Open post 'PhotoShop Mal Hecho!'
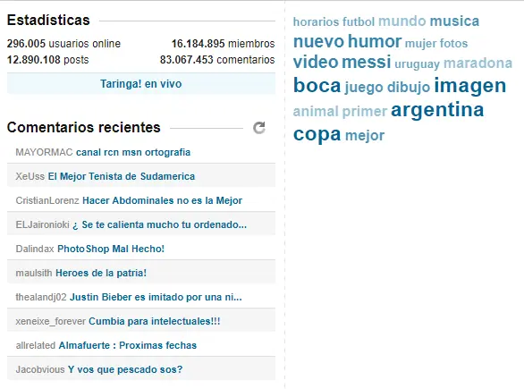Screen dimensions: 524x389 pyautogui.click(x=111, y=249)
